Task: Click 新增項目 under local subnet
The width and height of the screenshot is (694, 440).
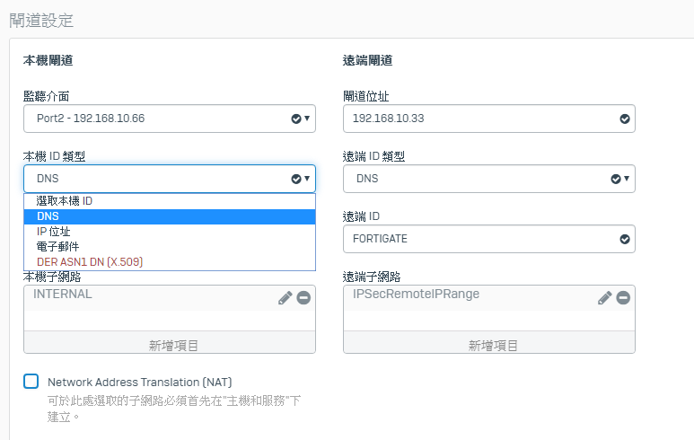Action: click(x=169, y=345)
